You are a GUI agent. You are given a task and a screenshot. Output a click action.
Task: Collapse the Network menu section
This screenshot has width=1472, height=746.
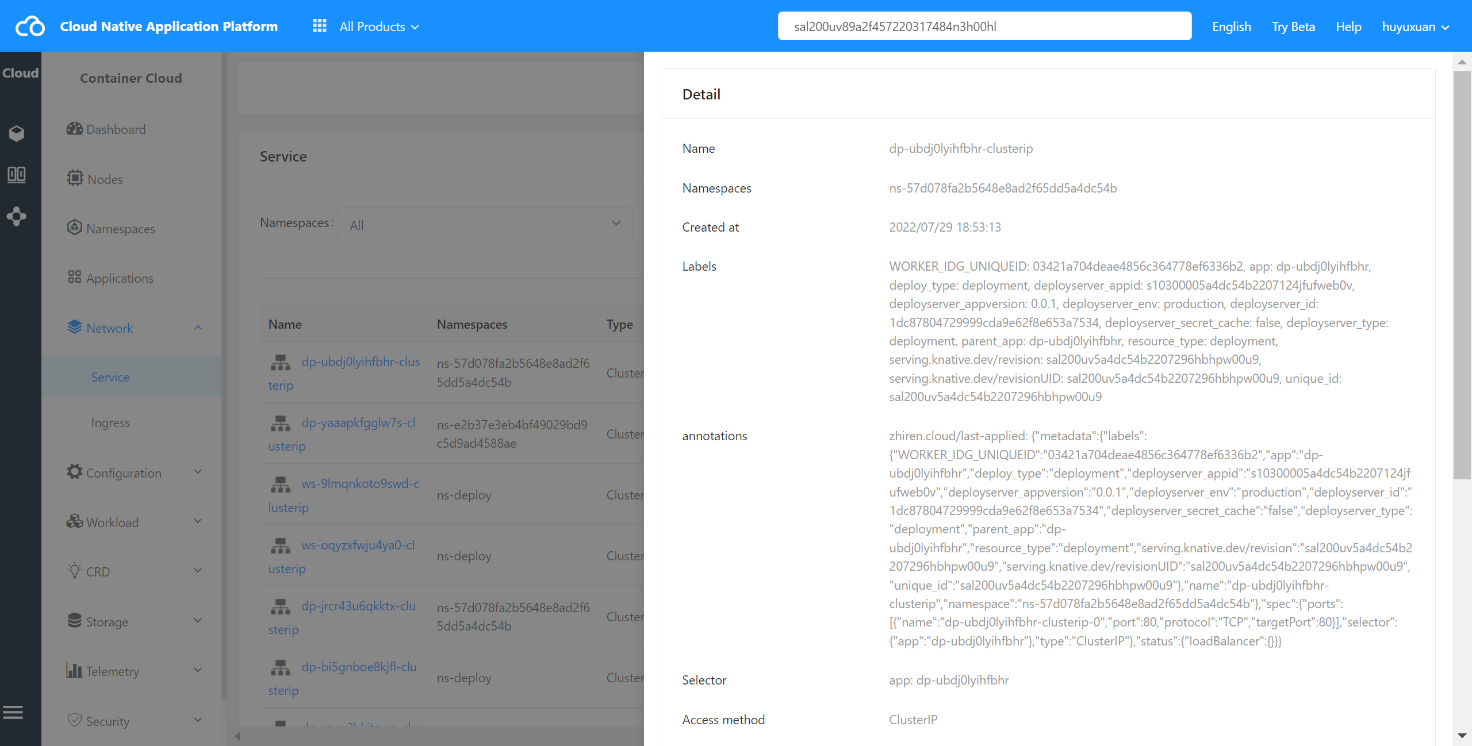(x=198, y=328)
